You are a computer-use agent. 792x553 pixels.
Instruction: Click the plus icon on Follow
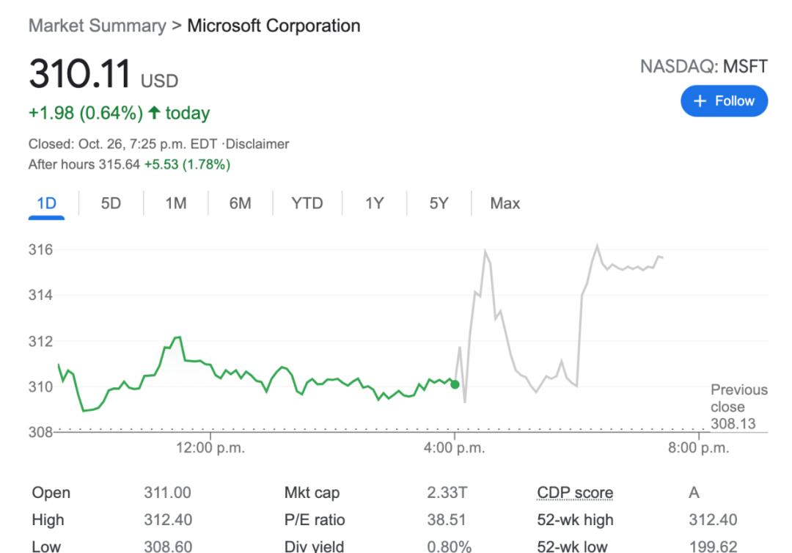click(x=700, y=100)
